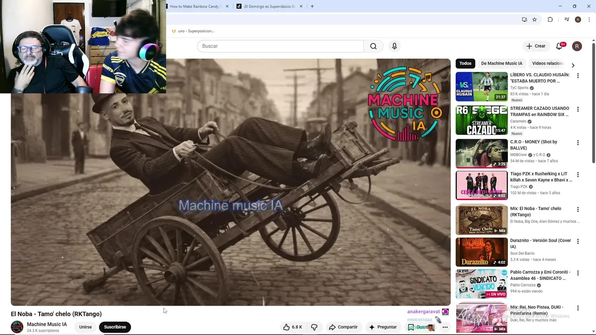The width and height of the screenshot is (596, 335).
Task: Open STREAMER CAZADO thumbnail
Action: point(481,120)
